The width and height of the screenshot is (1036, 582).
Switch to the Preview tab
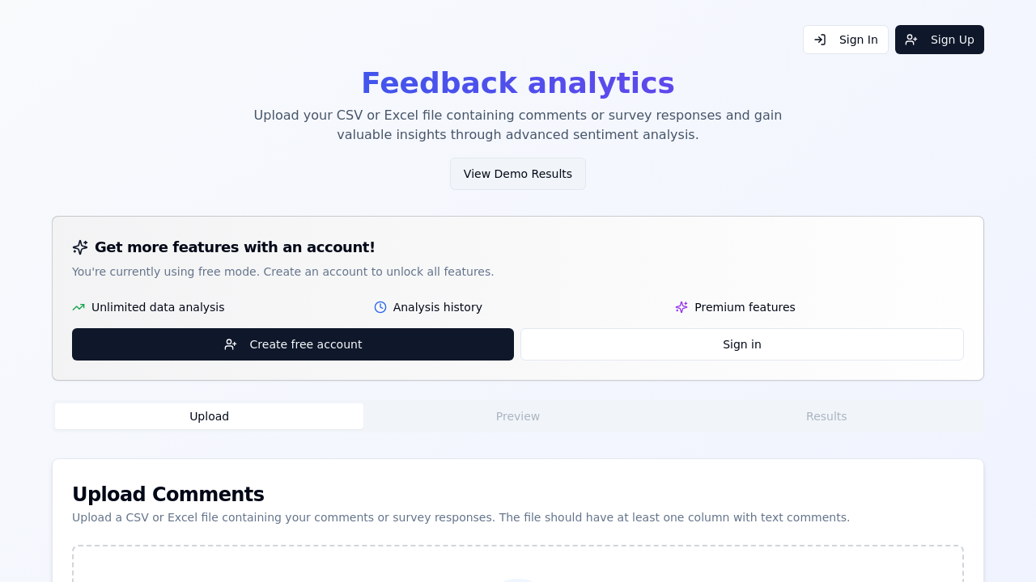(x=518, y=416)
